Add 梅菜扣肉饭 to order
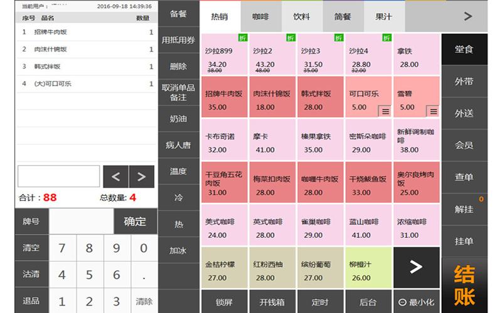The height and width of the screenshot is (313, 502). [x=272, y=182]
